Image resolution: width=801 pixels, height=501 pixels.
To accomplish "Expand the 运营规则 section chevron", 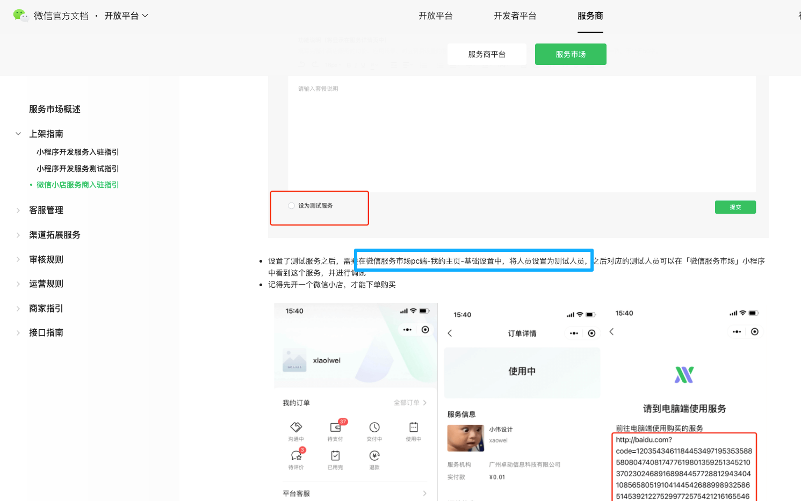I will (18, 284).
